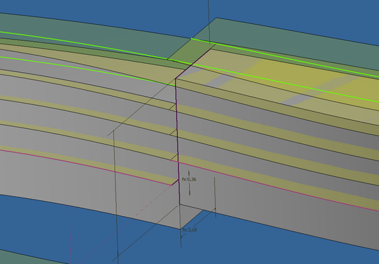Screen dimensions: 379x264
Task: Select the fx:3,18 dimension label
Action: point(190,230)
